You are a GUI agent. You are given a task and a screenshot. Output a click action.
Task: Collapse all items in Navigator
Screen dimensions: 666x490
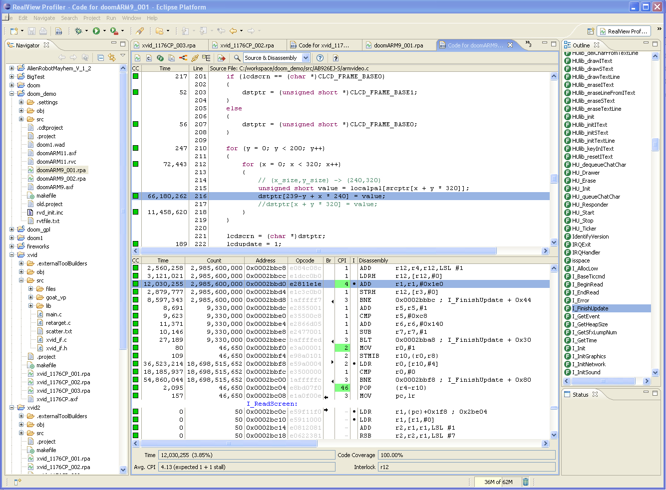coord(101,57)
